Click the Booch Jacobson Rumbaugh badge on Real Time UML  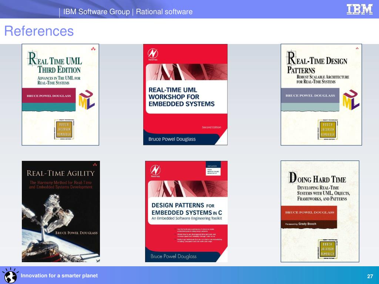point(64,130)
